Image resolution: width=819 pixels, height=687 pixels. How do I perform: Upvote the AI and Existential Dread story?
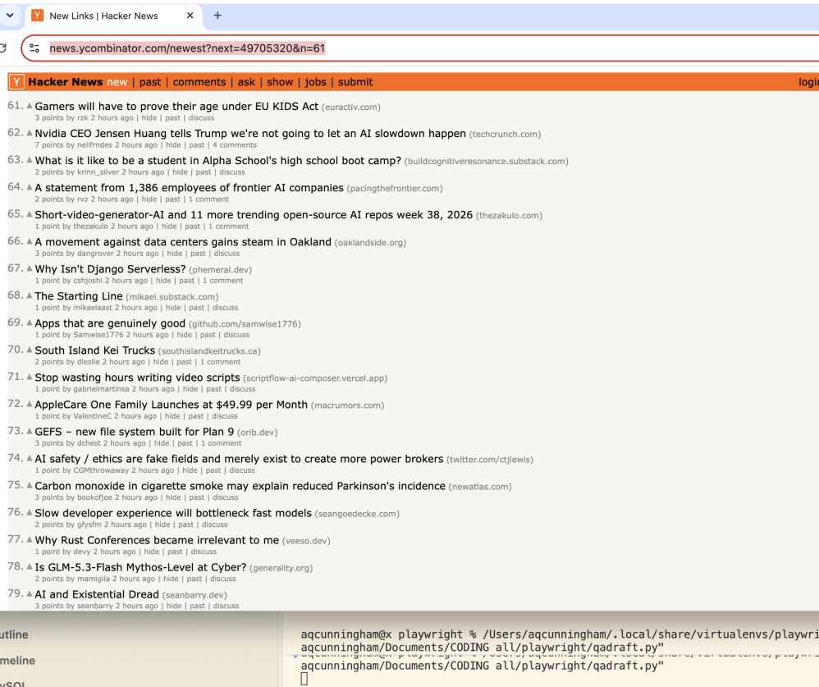[30, 594]
